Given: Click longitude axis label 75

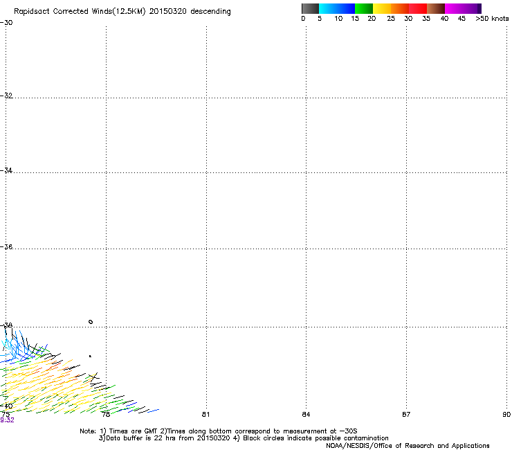Looking at the screenshot, I should pos(6,415).
